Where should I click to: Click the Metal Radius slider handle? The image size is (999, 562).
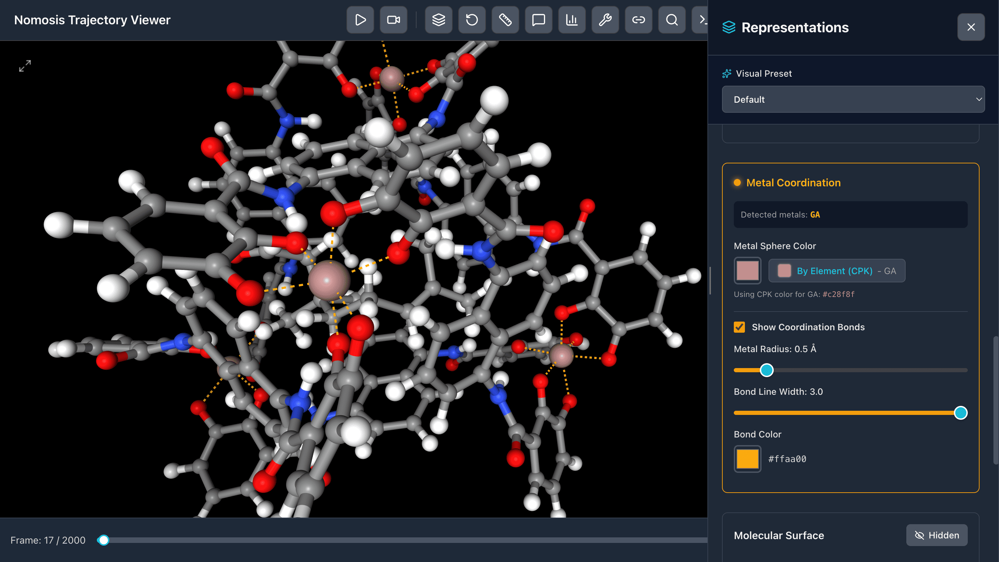[766, 370]
